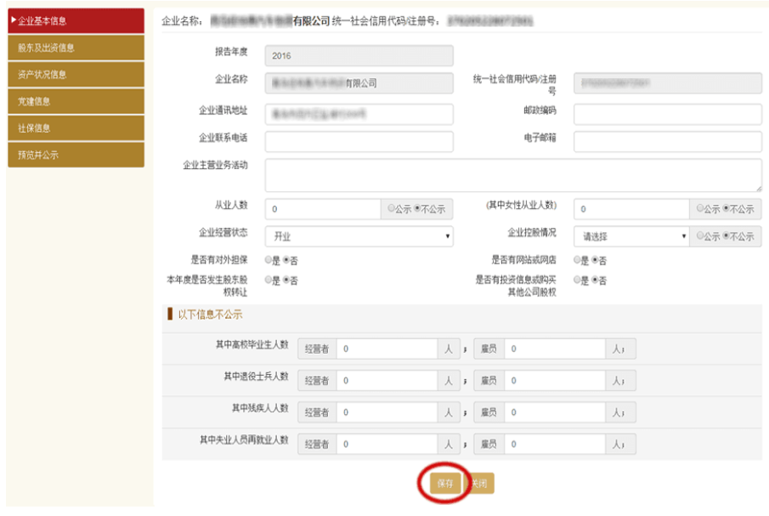The width and height of the screenshot is (769, 516).
Task: Click the 企业主营业务活动 text area
Action: tap(512, 173)
